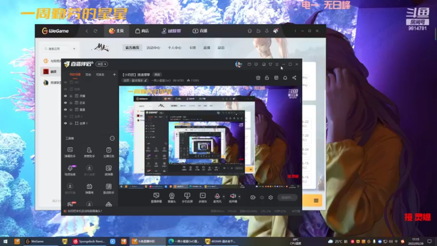Open the mode switch pill beside 直播伴侣 logo

pos(102,64)
